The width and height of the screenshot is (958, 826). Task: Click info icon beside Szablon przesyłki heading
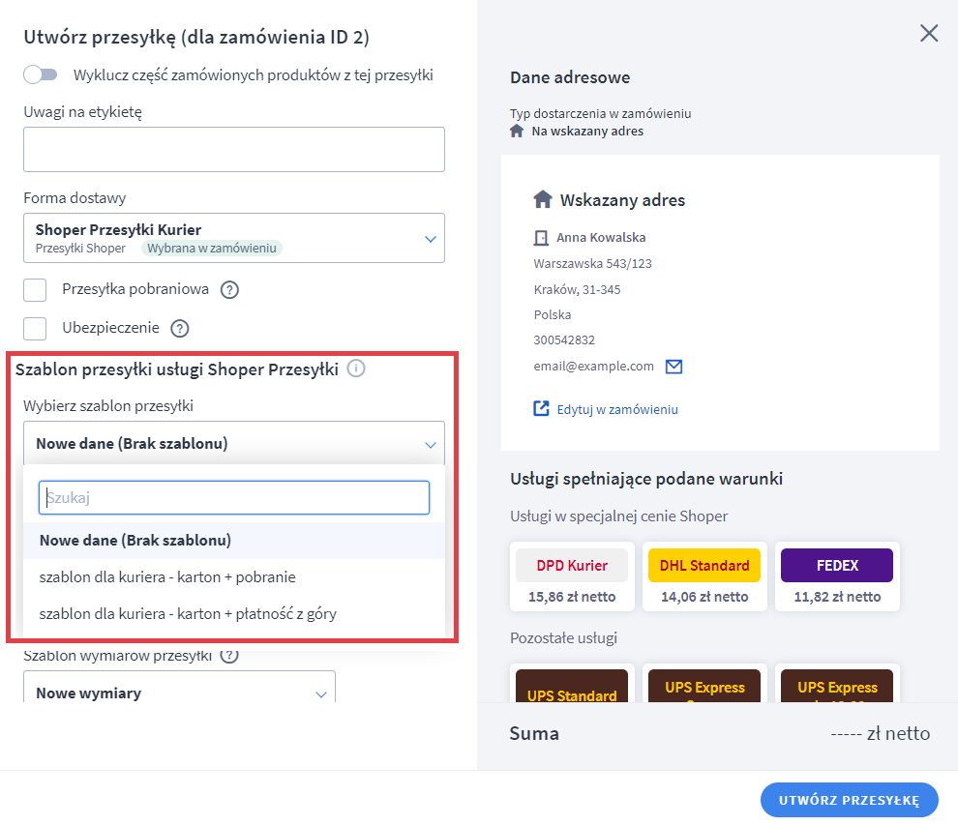356,369
